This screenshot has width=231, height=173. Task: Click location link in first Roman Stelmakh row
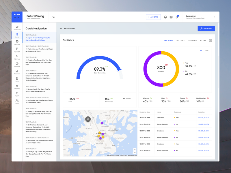point(204,124)
